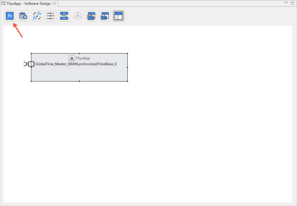Select the GlobalTime_Master_StbMSynchronizedTimeBase_0 port label

point(76,64)
